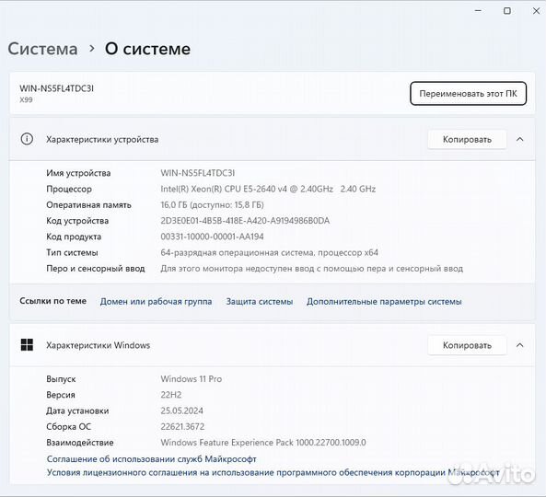The width and height of the screenshot is (546, 497).
Task: Open Домен или рабочая группа link
Action: pyautogui.click(x=156, y=301)
